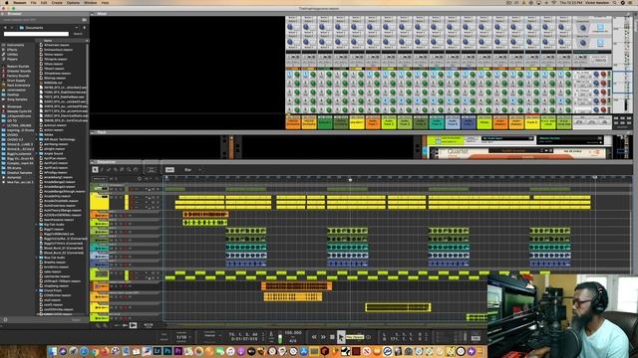Open Premiere Pro from the Dock

(178, 351)
